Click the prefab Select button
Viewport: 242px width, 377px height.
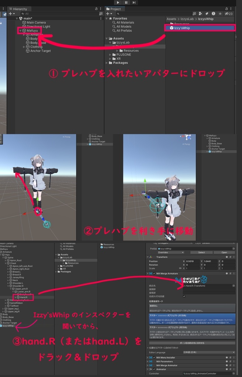(201, 253)
